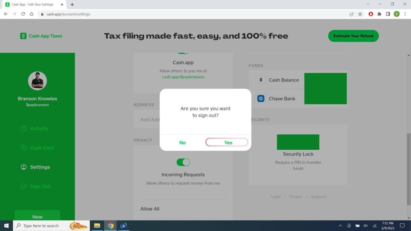The image size is (411, 231).
Task: Click No to cancel signing out
Action: pyautogui.click(x=182, y=143)
